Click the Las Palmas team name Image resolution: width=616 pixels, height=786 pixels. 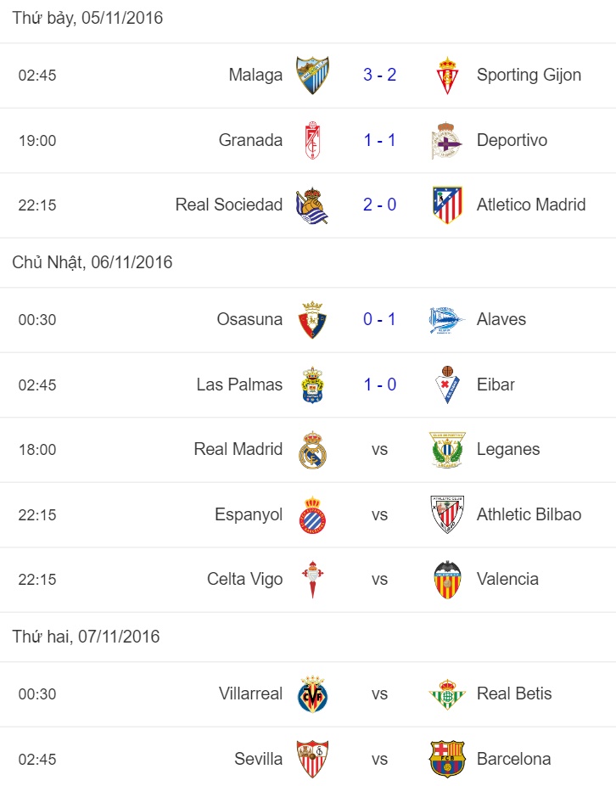pos(239,385)
